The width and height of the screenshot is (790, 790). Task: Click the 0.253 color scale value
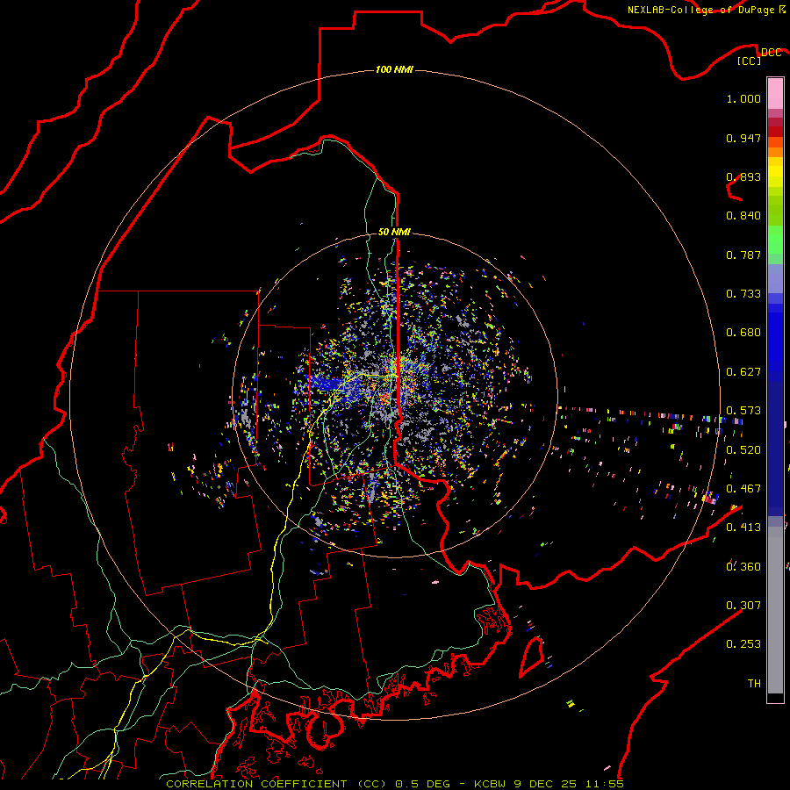point(743,644)
